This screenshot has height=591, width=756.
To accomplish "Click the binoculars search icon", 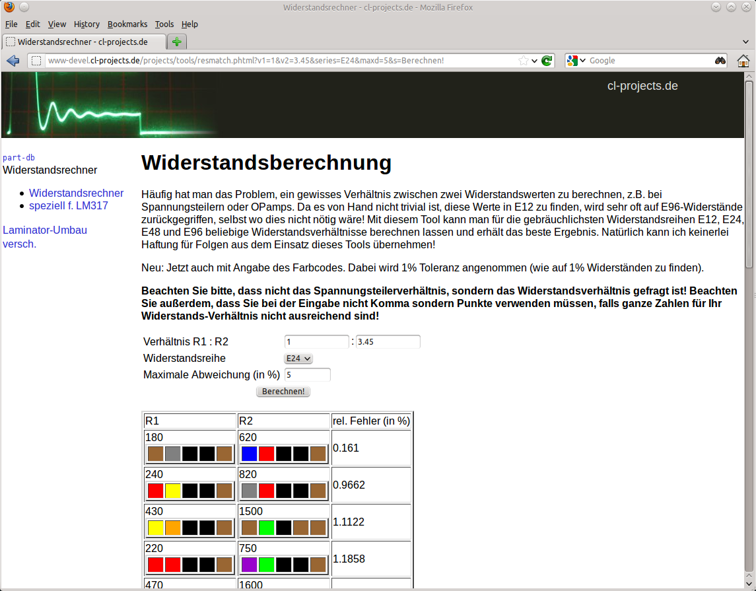I will [x=720, y=60].
